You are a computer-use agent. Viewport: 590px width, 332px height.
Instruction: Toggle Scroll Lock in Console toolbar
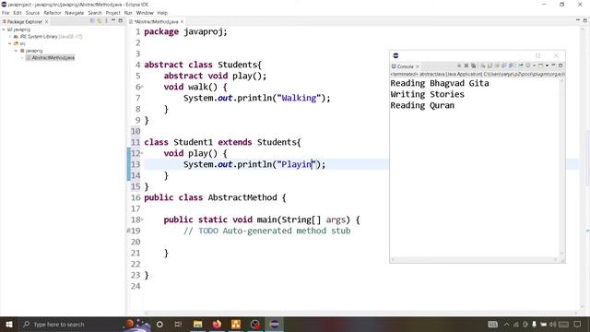click(x=490, y=65)
